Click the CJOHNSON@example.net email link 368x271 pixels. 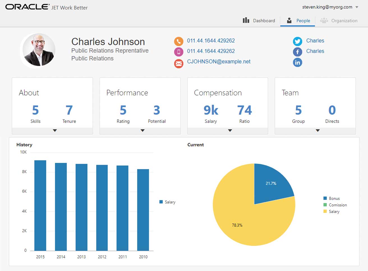pyautogui.click(x=219, y=62)
